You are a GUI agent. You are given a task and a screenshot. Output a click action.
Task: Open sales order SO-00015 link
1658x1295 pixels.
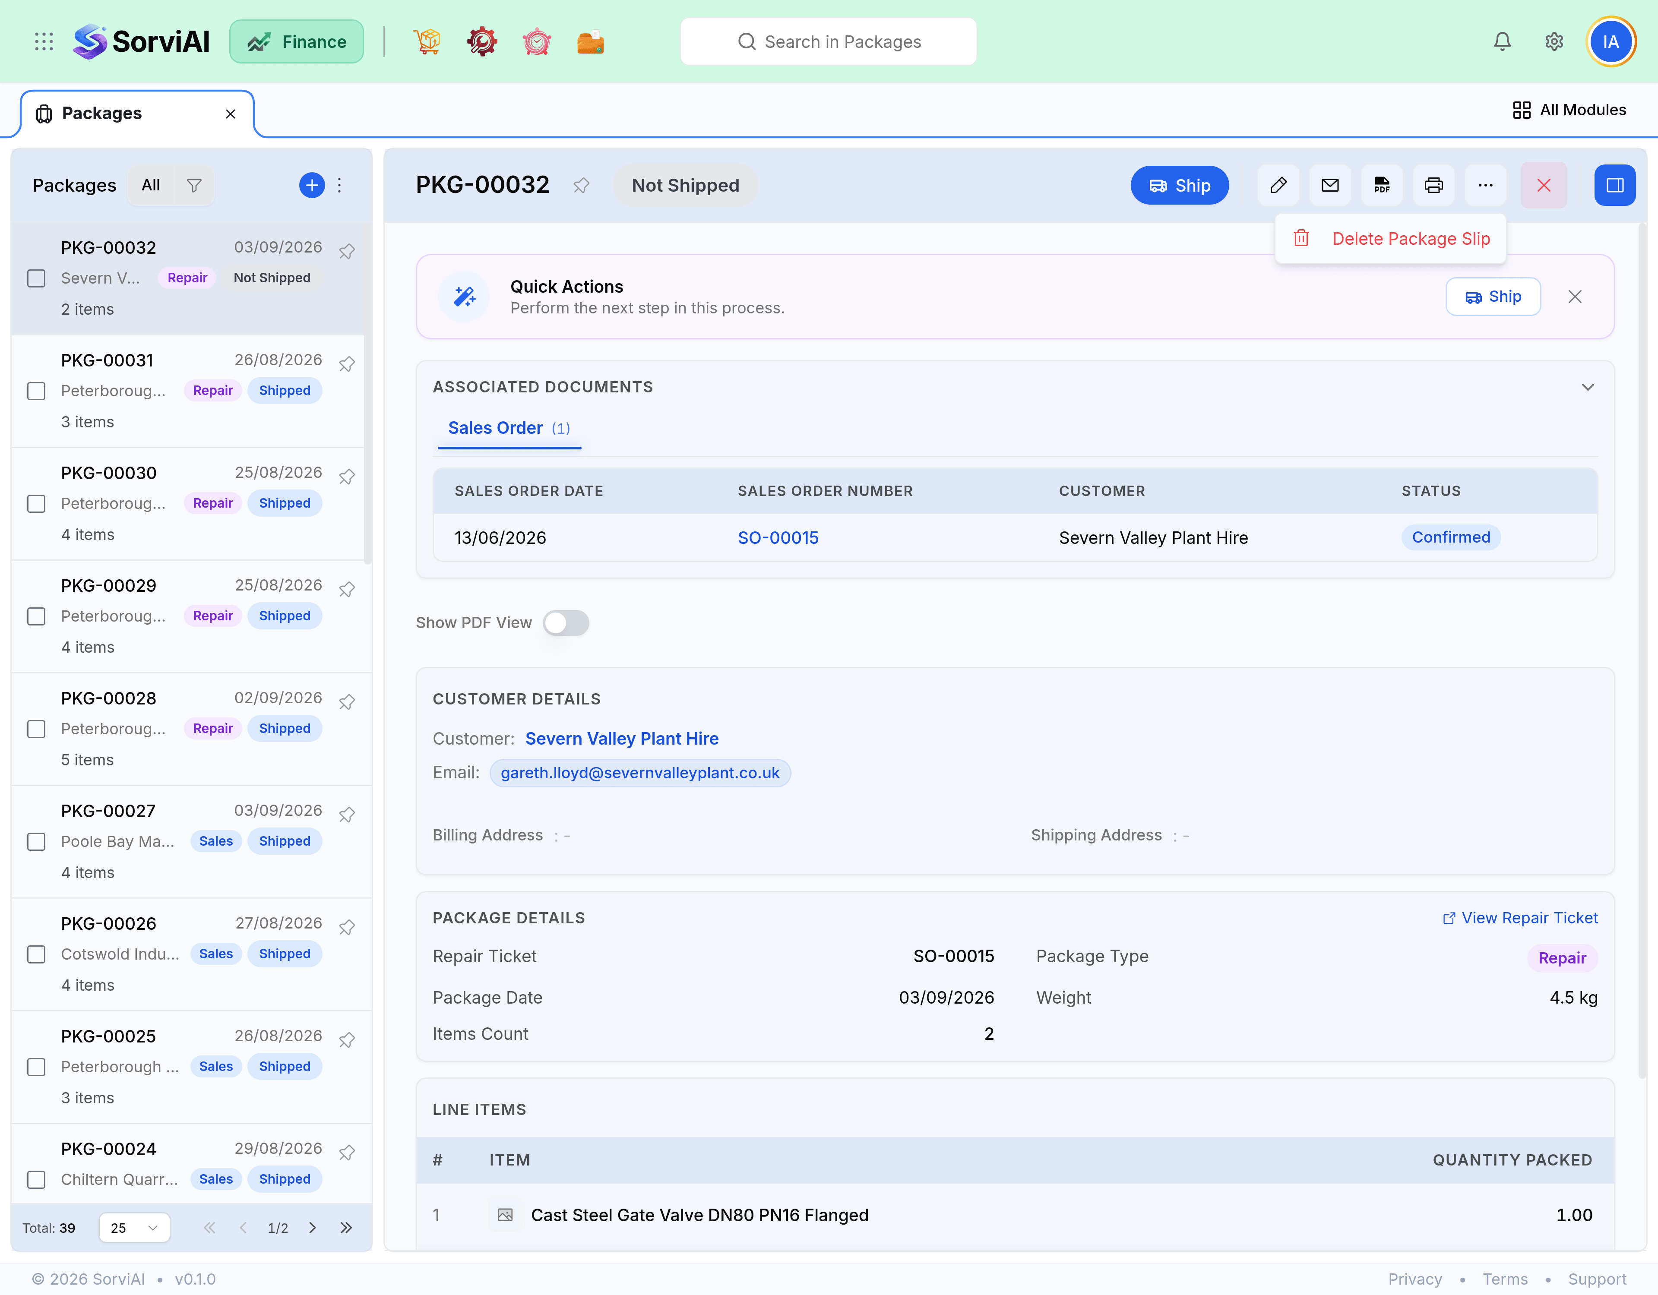click(x=778, y=538)
